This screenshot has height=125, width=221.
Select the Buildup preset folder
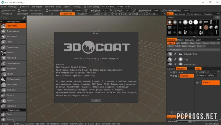click(185, 43)
